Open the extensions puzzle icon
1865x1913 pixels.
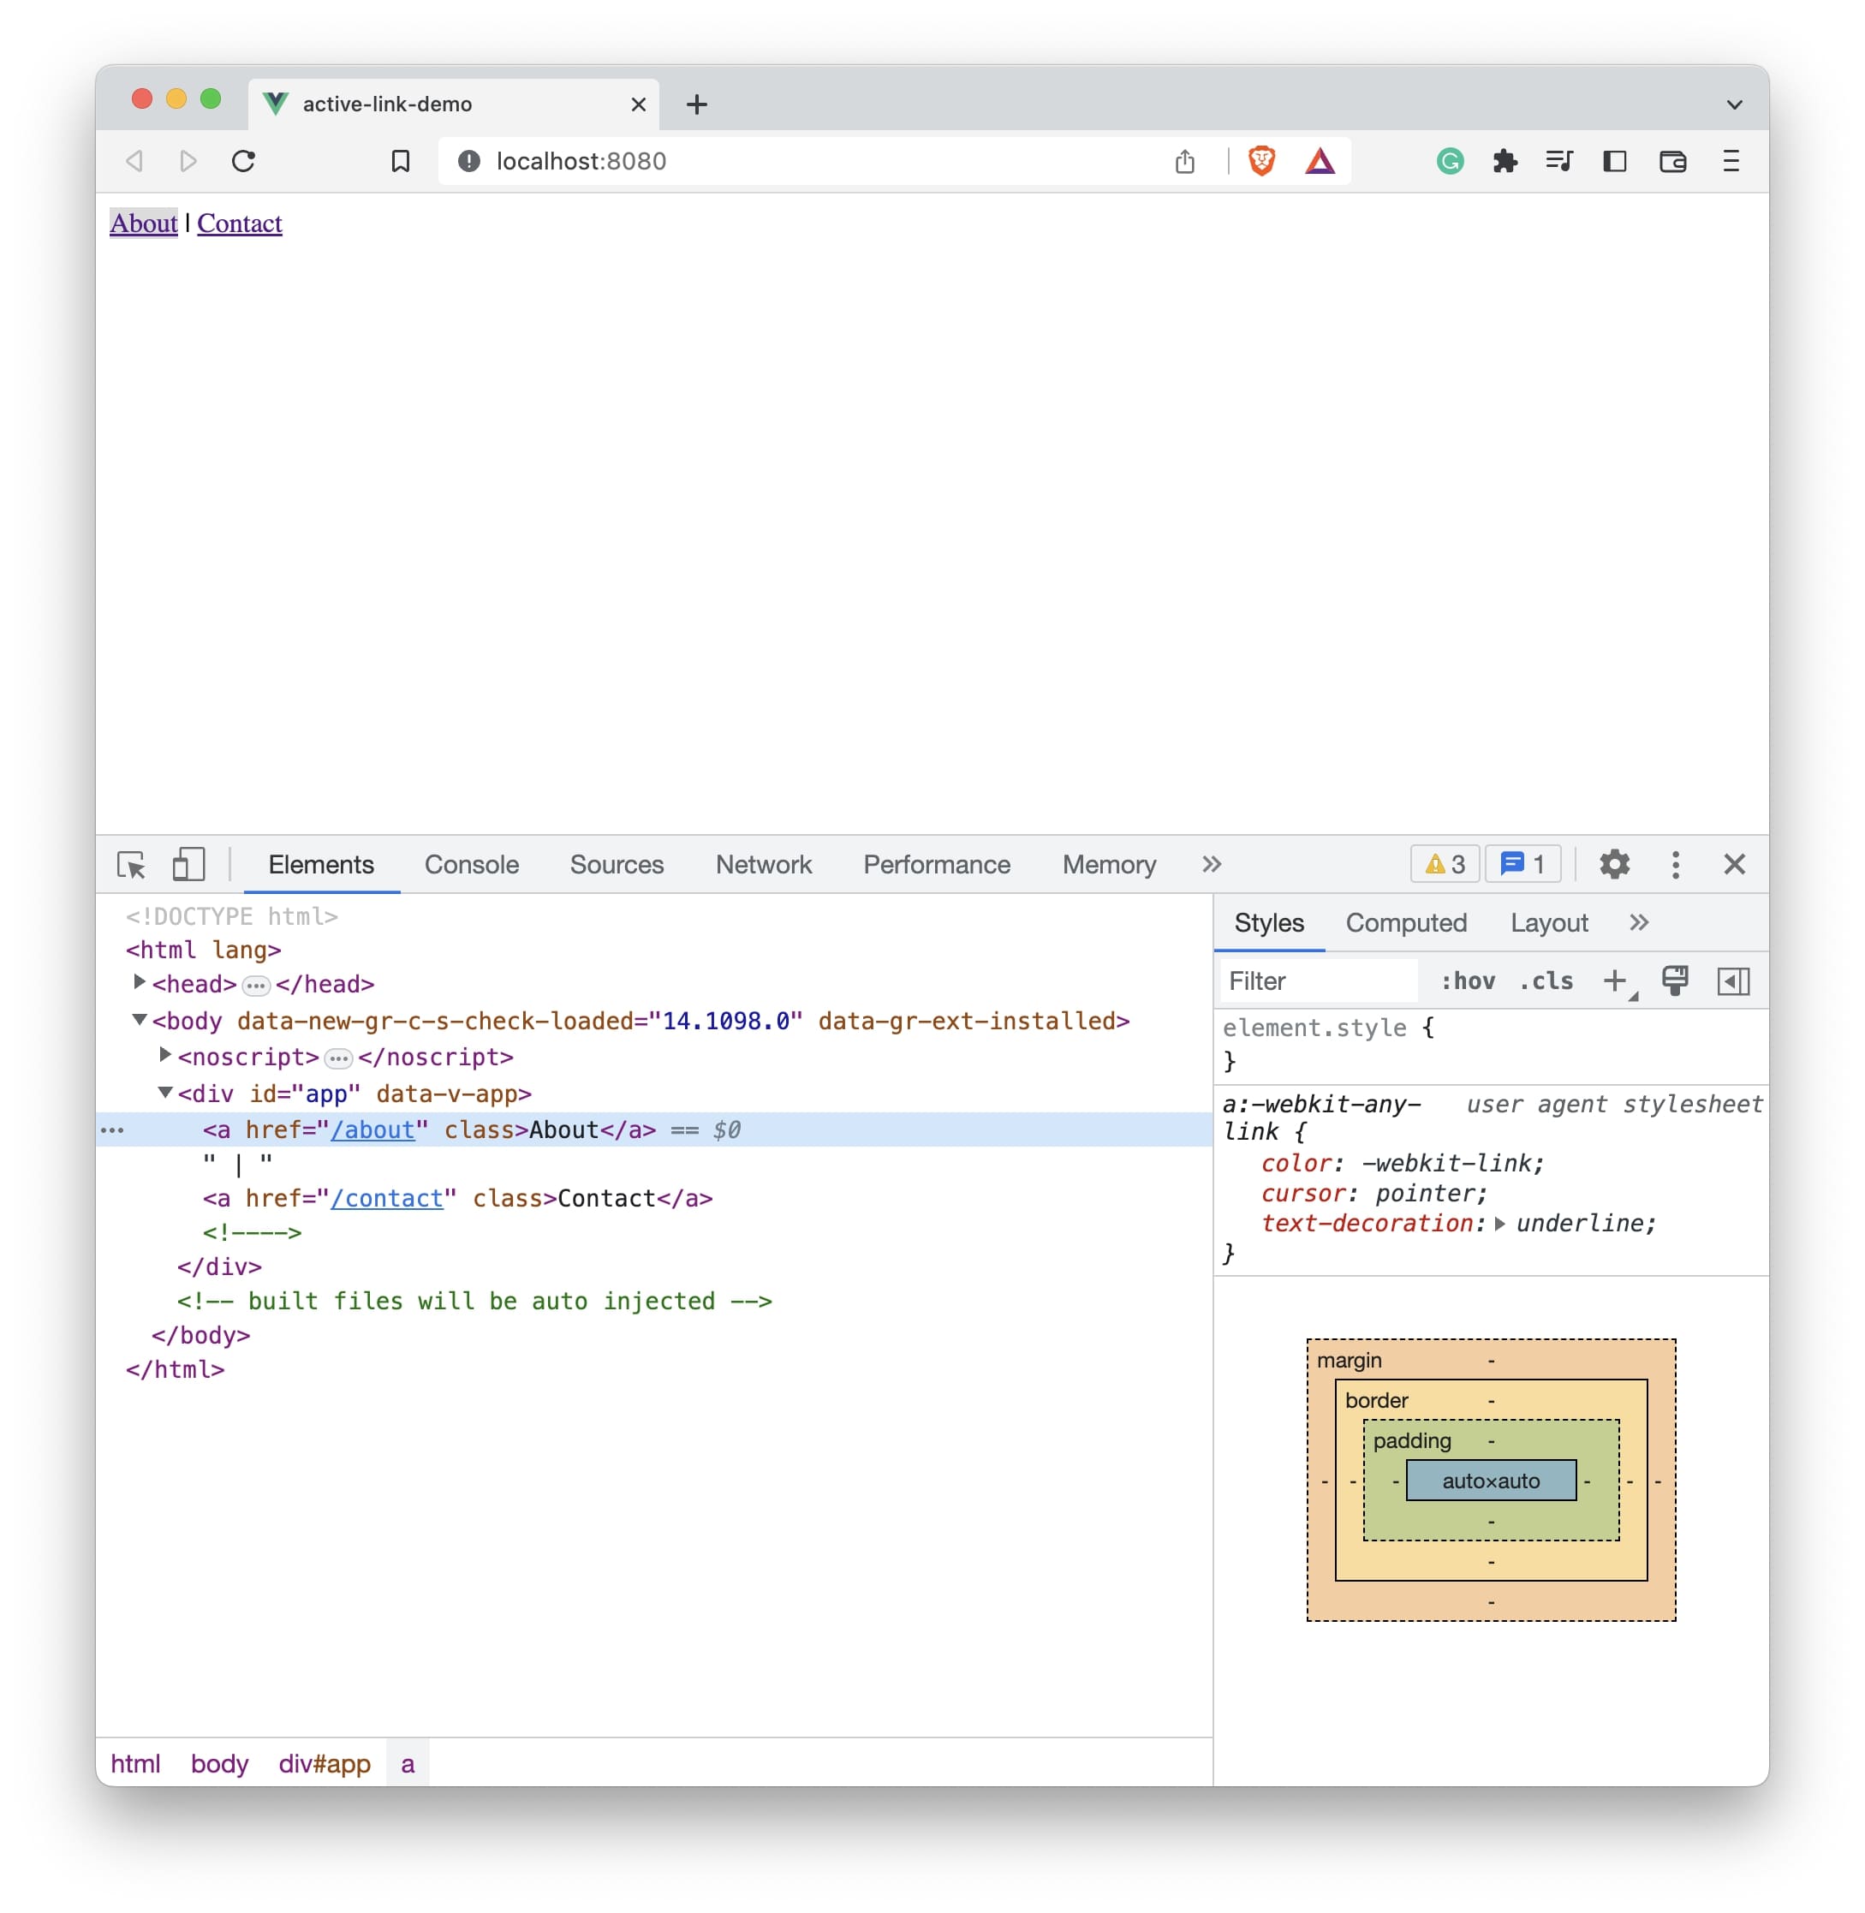pyautogui.click(x=1505, y=161)
